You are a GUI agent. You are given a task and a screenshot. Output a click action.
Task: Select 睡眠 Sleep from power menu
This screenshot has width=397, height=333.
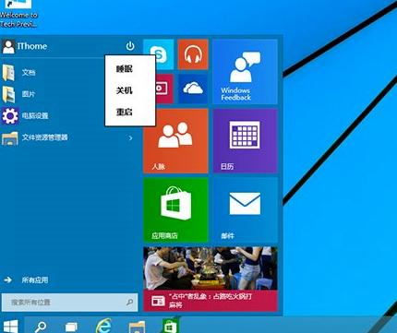tap(125, 69)
